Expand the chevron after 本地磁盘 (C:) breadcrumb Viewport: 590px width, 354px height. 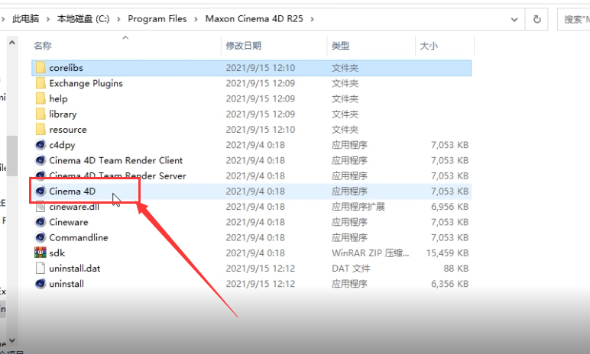tap(118, 19)
